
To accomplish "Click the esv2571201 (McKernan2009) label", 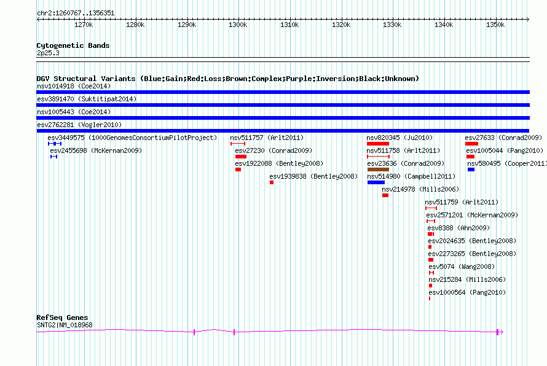I will coord(472,215).
